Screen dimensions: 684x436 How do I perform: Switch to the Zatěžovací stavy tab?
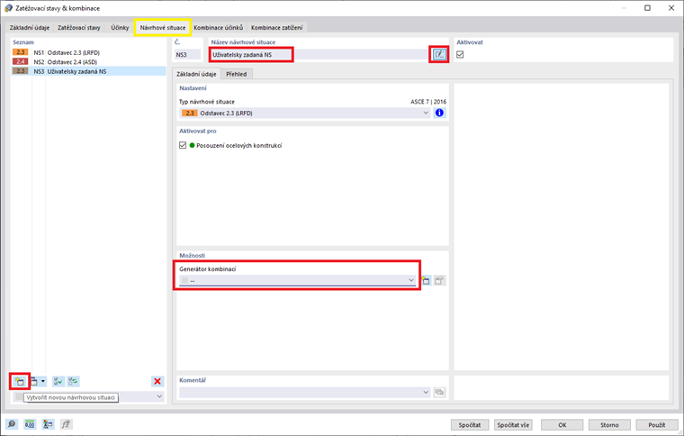(79, 28)
